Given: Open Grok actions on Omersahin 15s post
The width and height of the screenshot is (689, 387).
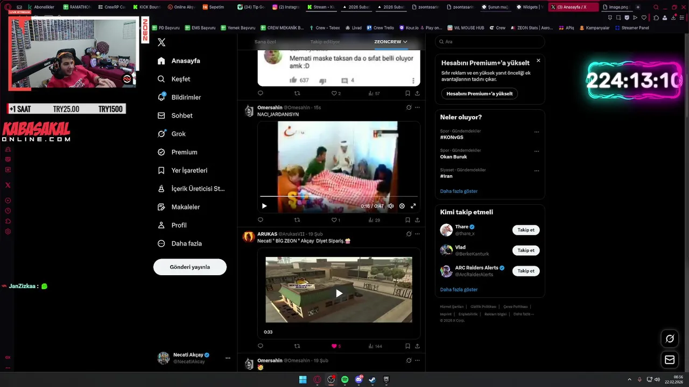Looking at the screenshot, I should [409, 107].
